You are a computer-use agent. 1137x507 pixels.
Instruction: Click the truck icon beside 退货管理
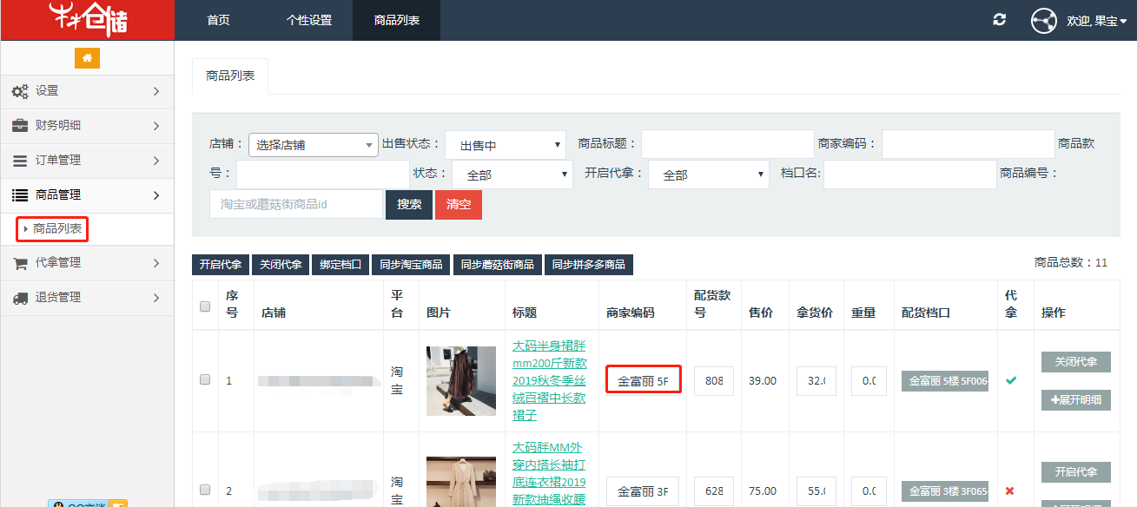(x=20, y=298)
